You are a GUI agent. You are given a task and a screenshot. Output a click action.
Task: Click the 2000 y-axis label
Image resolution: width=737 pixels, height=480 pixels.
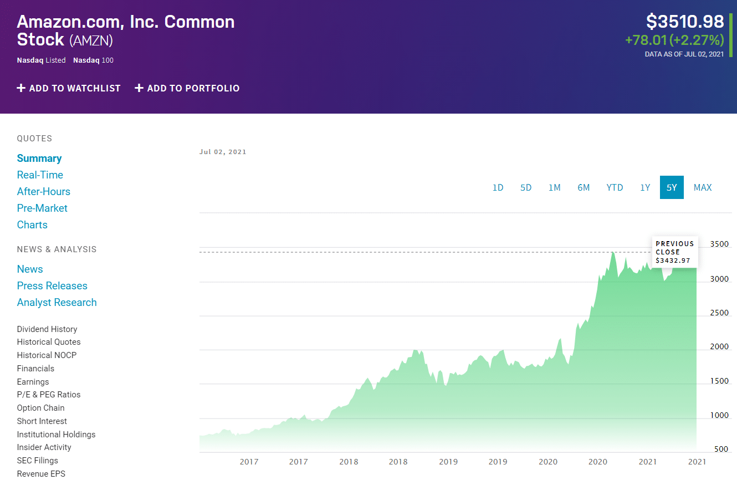tap(719, 347)
